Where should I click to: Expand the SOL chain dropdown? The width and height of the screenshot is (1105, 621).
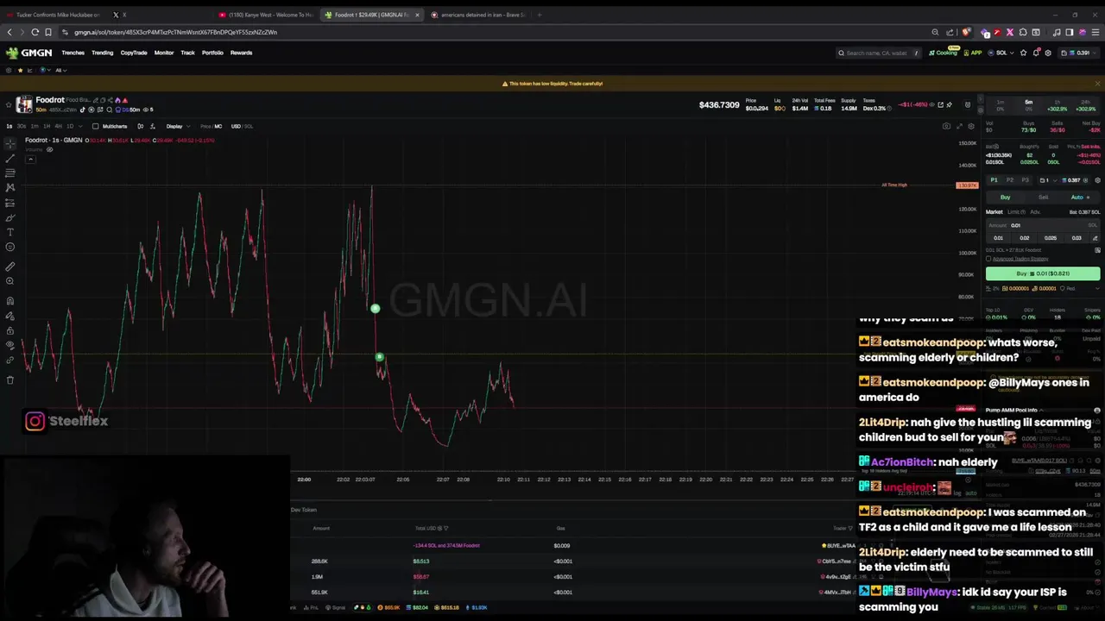point(1001,53)
